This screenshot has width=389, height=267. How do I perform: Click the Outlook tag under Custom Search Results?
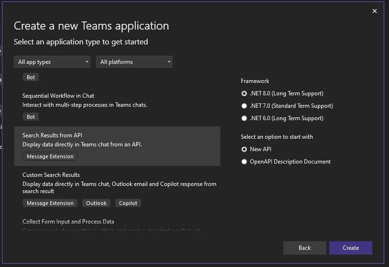tap(96, 203)
